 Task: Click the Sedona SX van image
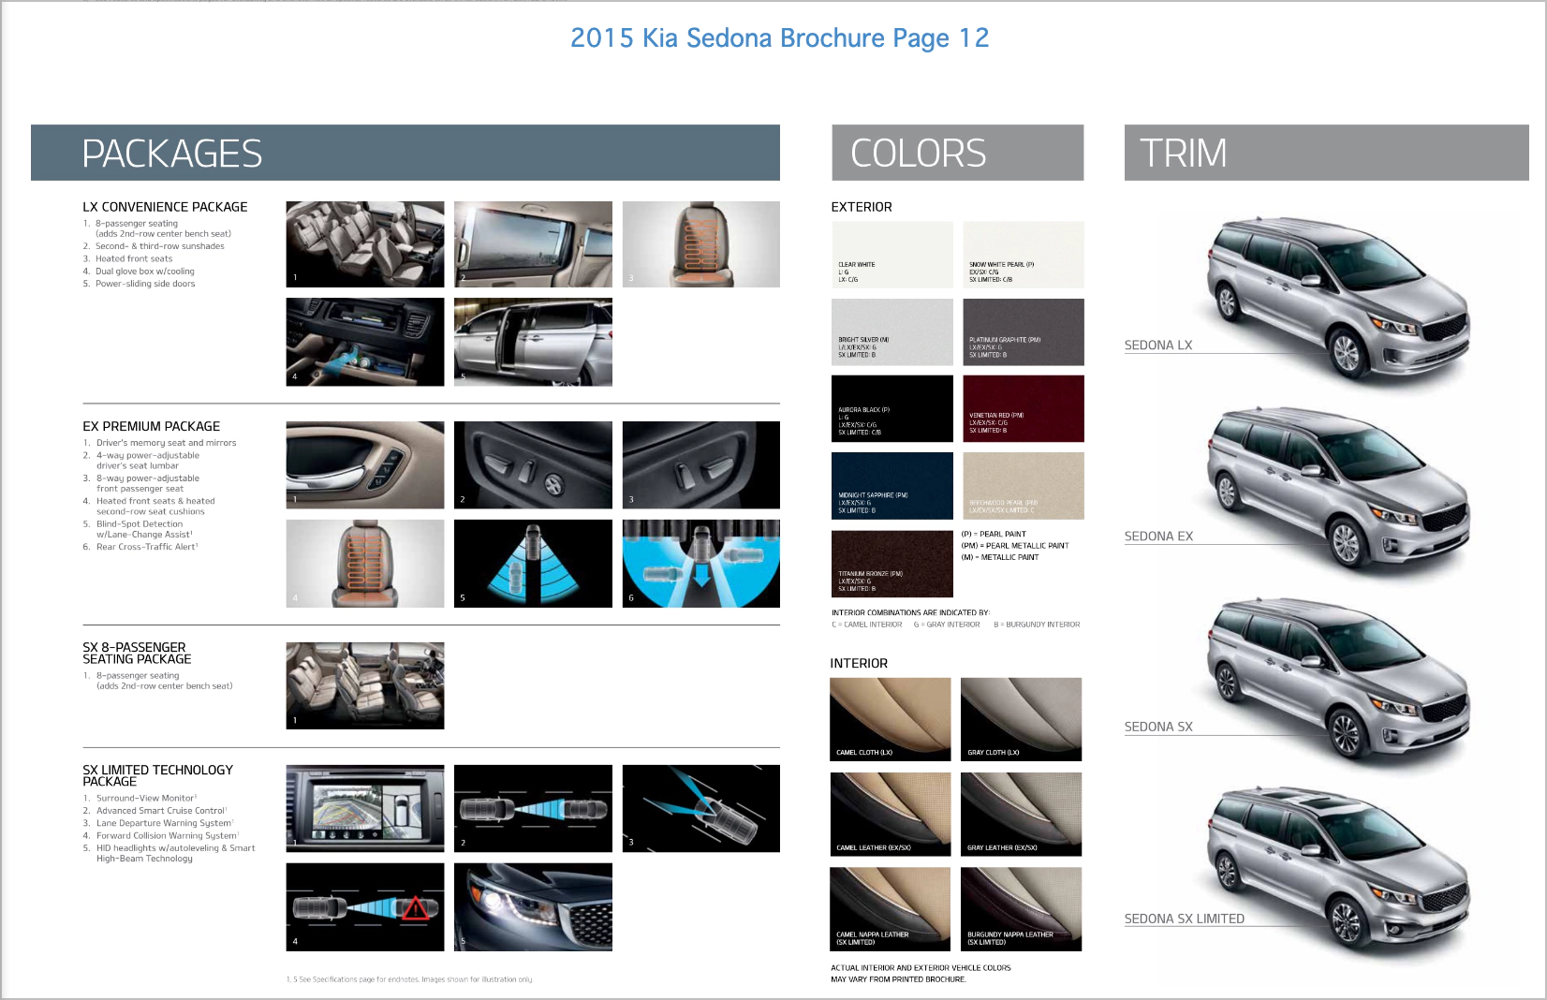[1337, 680]
